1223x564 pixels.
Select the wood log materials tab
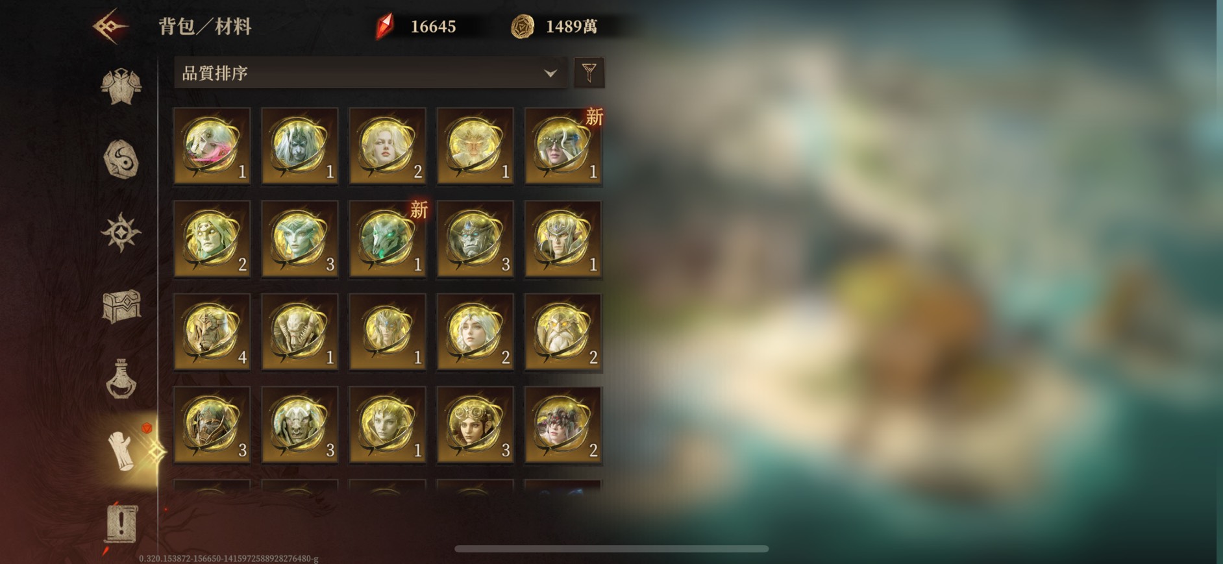pos(121,451)
